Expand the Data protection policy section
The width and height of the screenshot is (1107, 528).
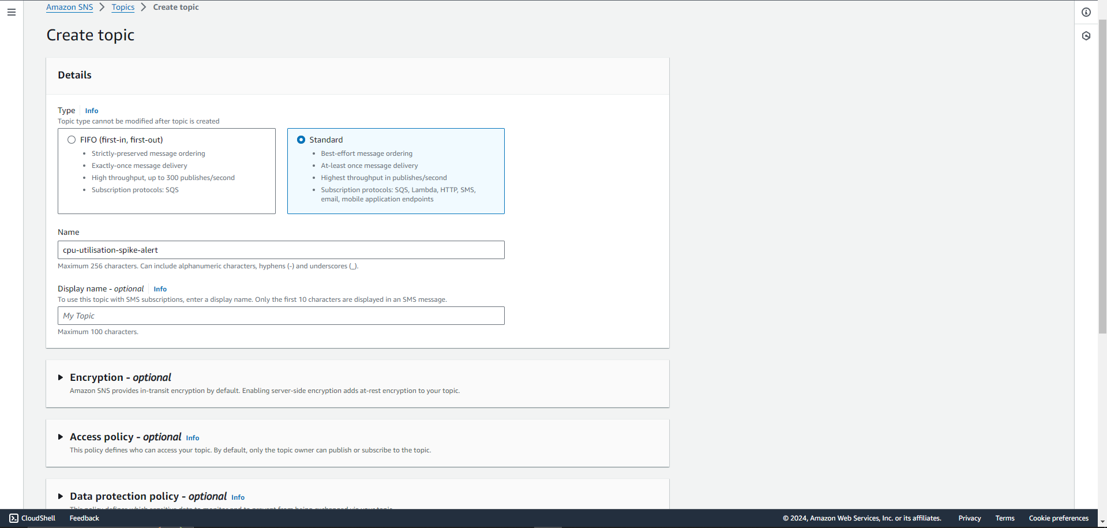click(x=61, y=496)
